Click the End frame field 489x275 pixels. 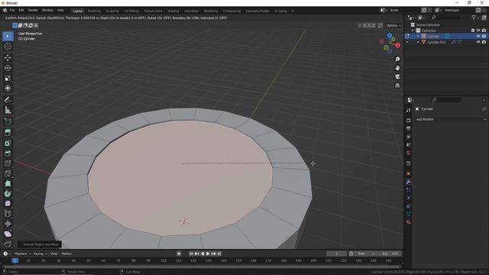pyautogui.click(x=390, y=254)
